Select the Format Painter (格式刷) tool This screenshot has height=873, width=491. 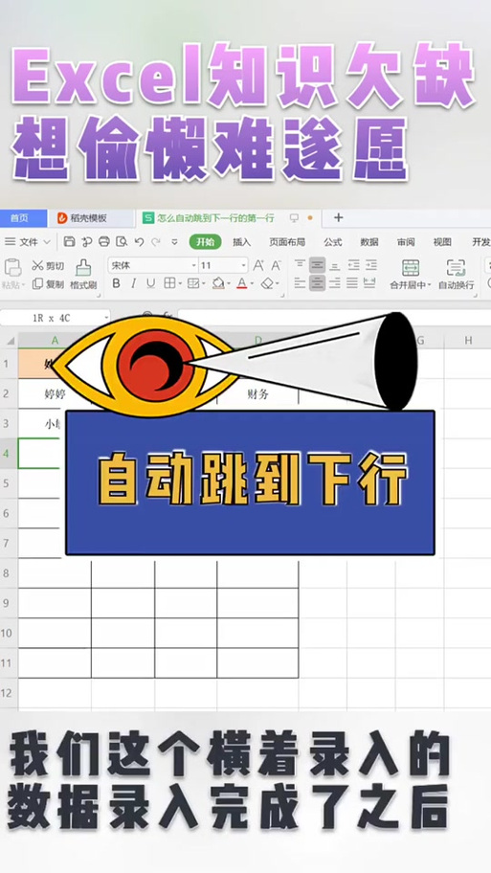[x=83, y=275]
